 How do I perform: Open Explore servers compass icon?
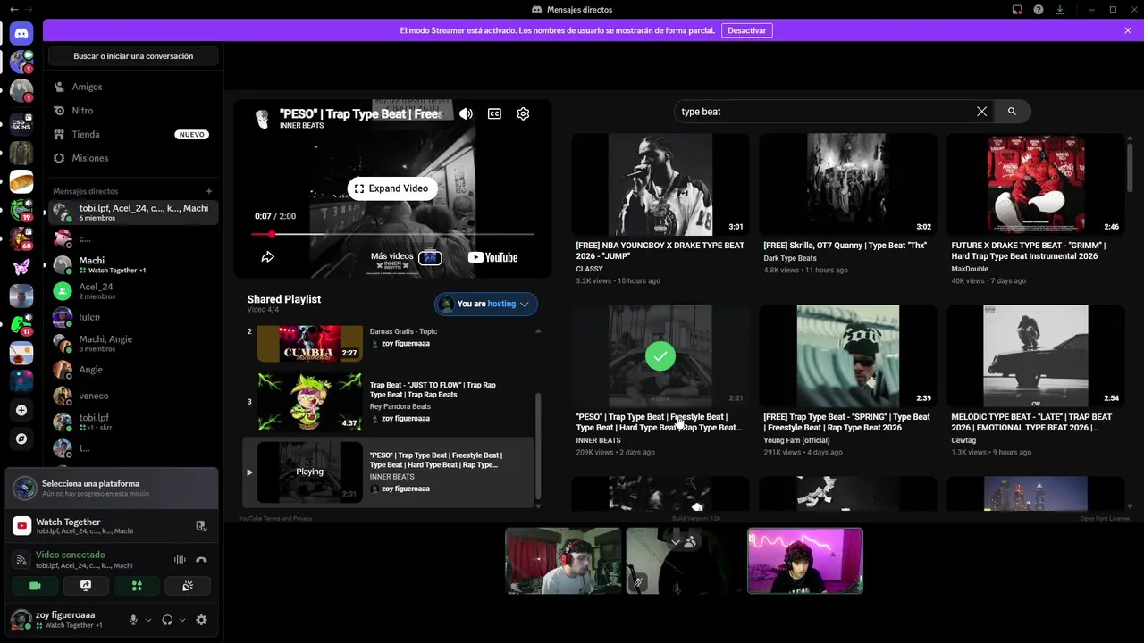click(x=21, y=438)
